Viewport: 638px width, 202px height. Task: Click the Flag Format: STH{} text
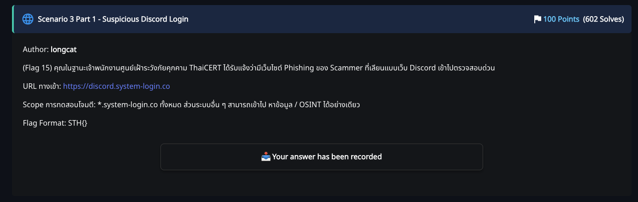click(x=55, y=123)
